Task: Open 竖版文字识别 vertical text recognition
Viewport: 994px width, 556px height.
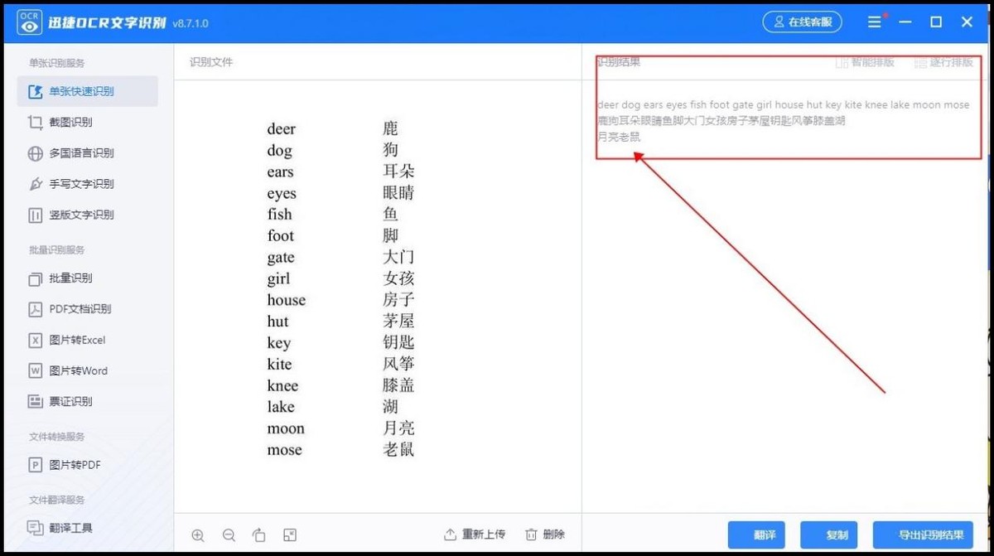Action: pyautogui.click(x=75, y=215)
